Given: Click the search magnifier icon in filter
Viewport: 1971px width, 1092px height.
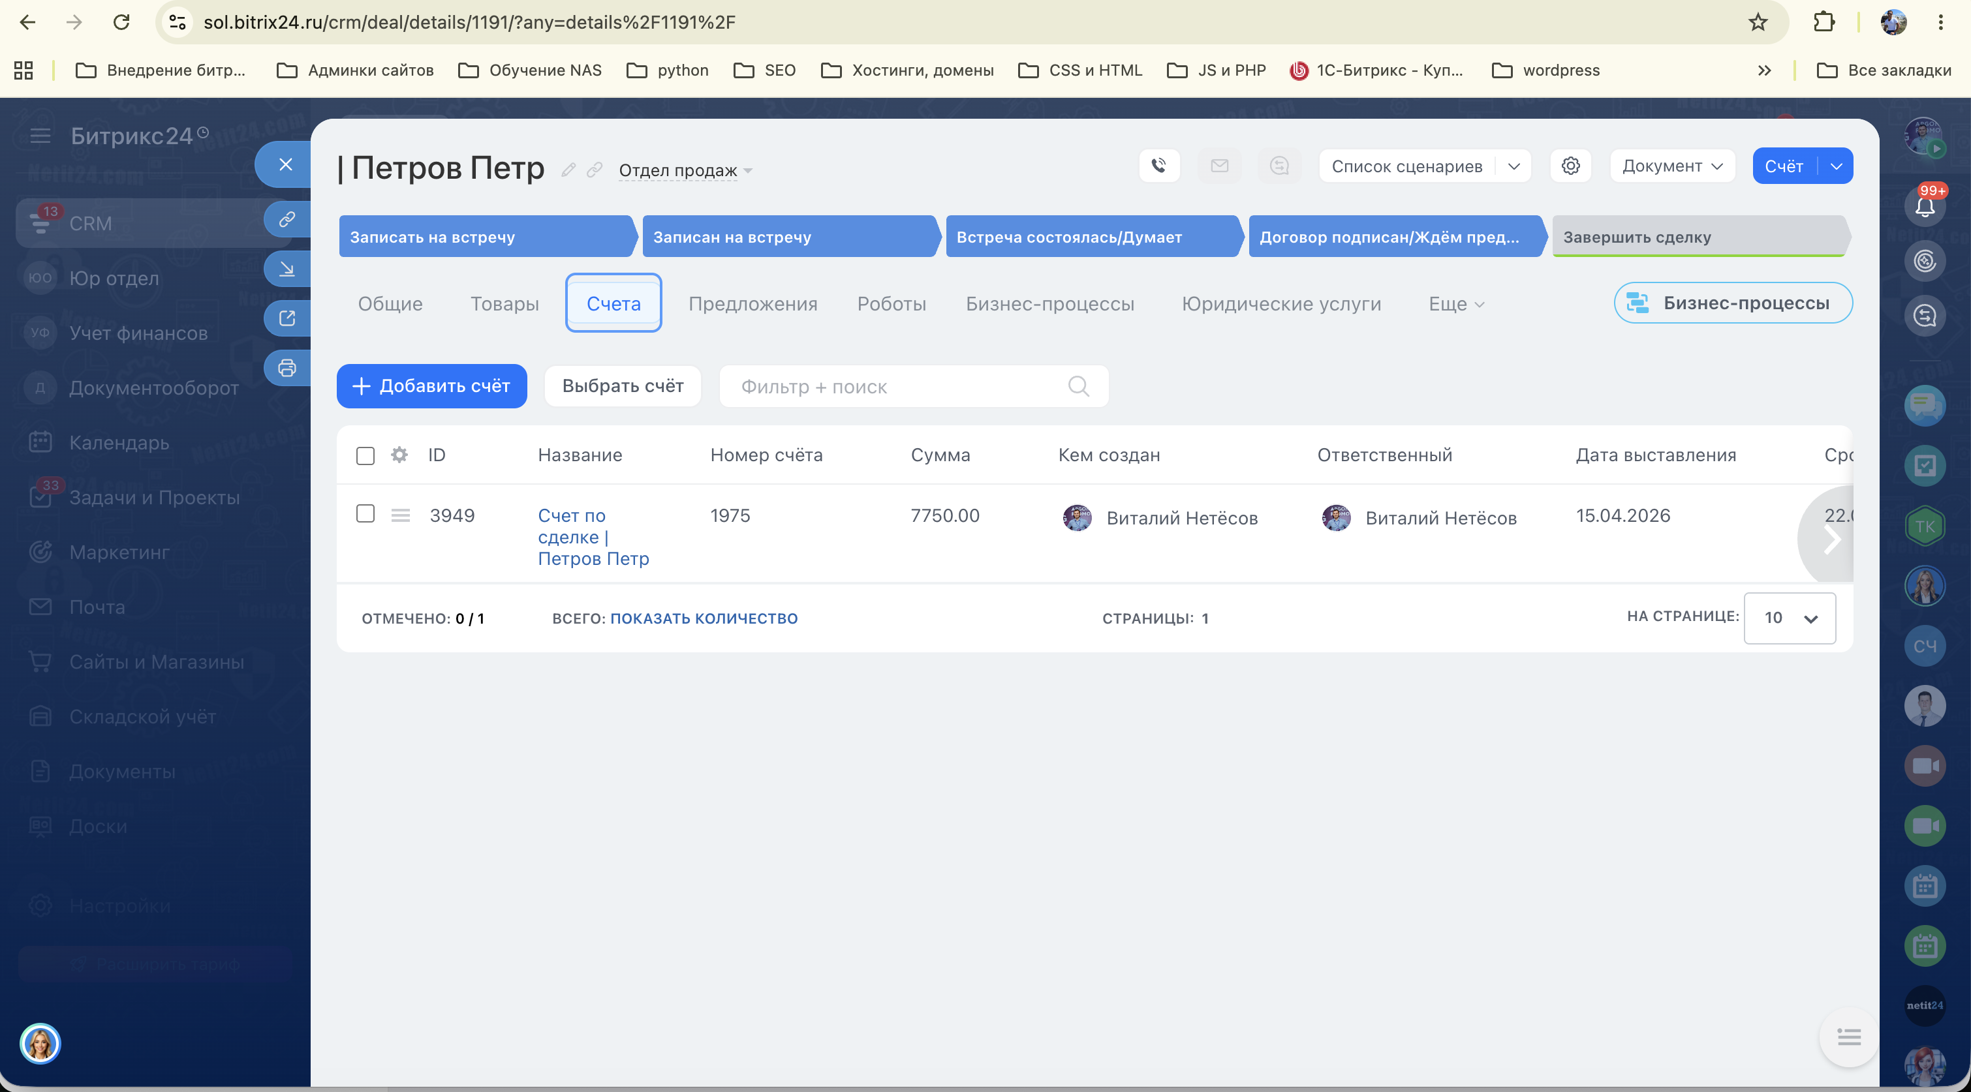Looking at the screenshot, I should click(1078, 386).
